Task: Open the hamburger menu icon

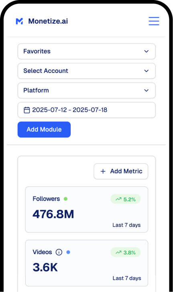Action: pos(154,21)
